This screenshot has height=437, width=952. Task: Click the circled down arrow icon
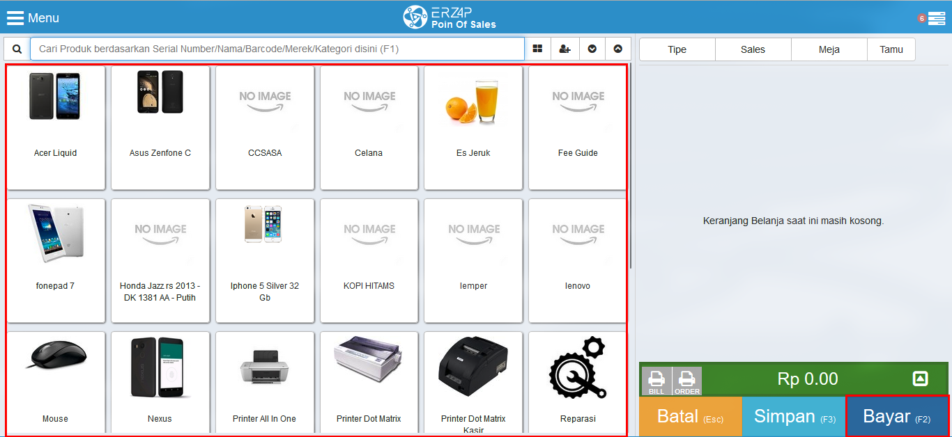(592, 49)
